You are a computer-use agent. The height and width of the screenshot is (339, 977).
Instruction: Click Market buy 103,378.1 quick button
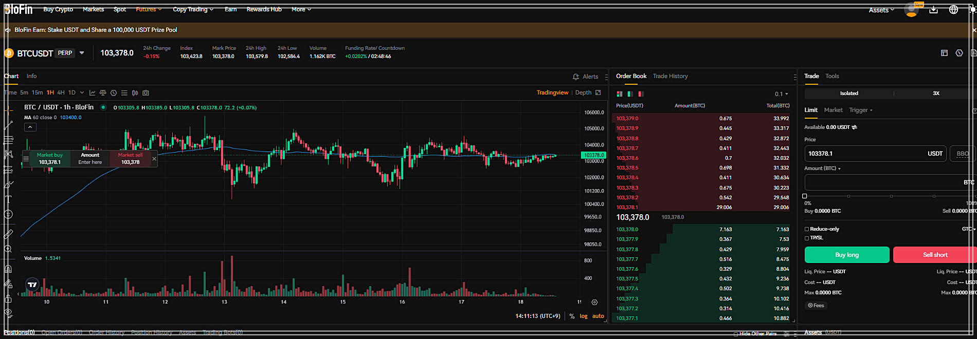[x=50, y=159]
